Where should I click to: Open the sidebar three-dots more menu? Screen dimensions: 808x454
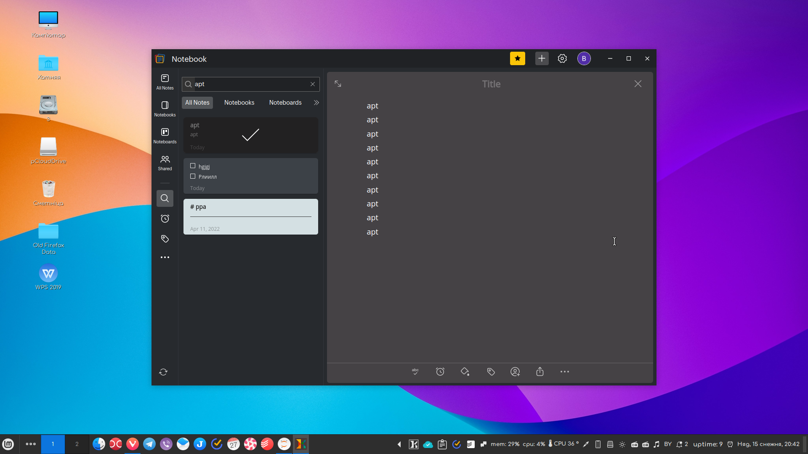pyautogui.click(x=165, y=257)
